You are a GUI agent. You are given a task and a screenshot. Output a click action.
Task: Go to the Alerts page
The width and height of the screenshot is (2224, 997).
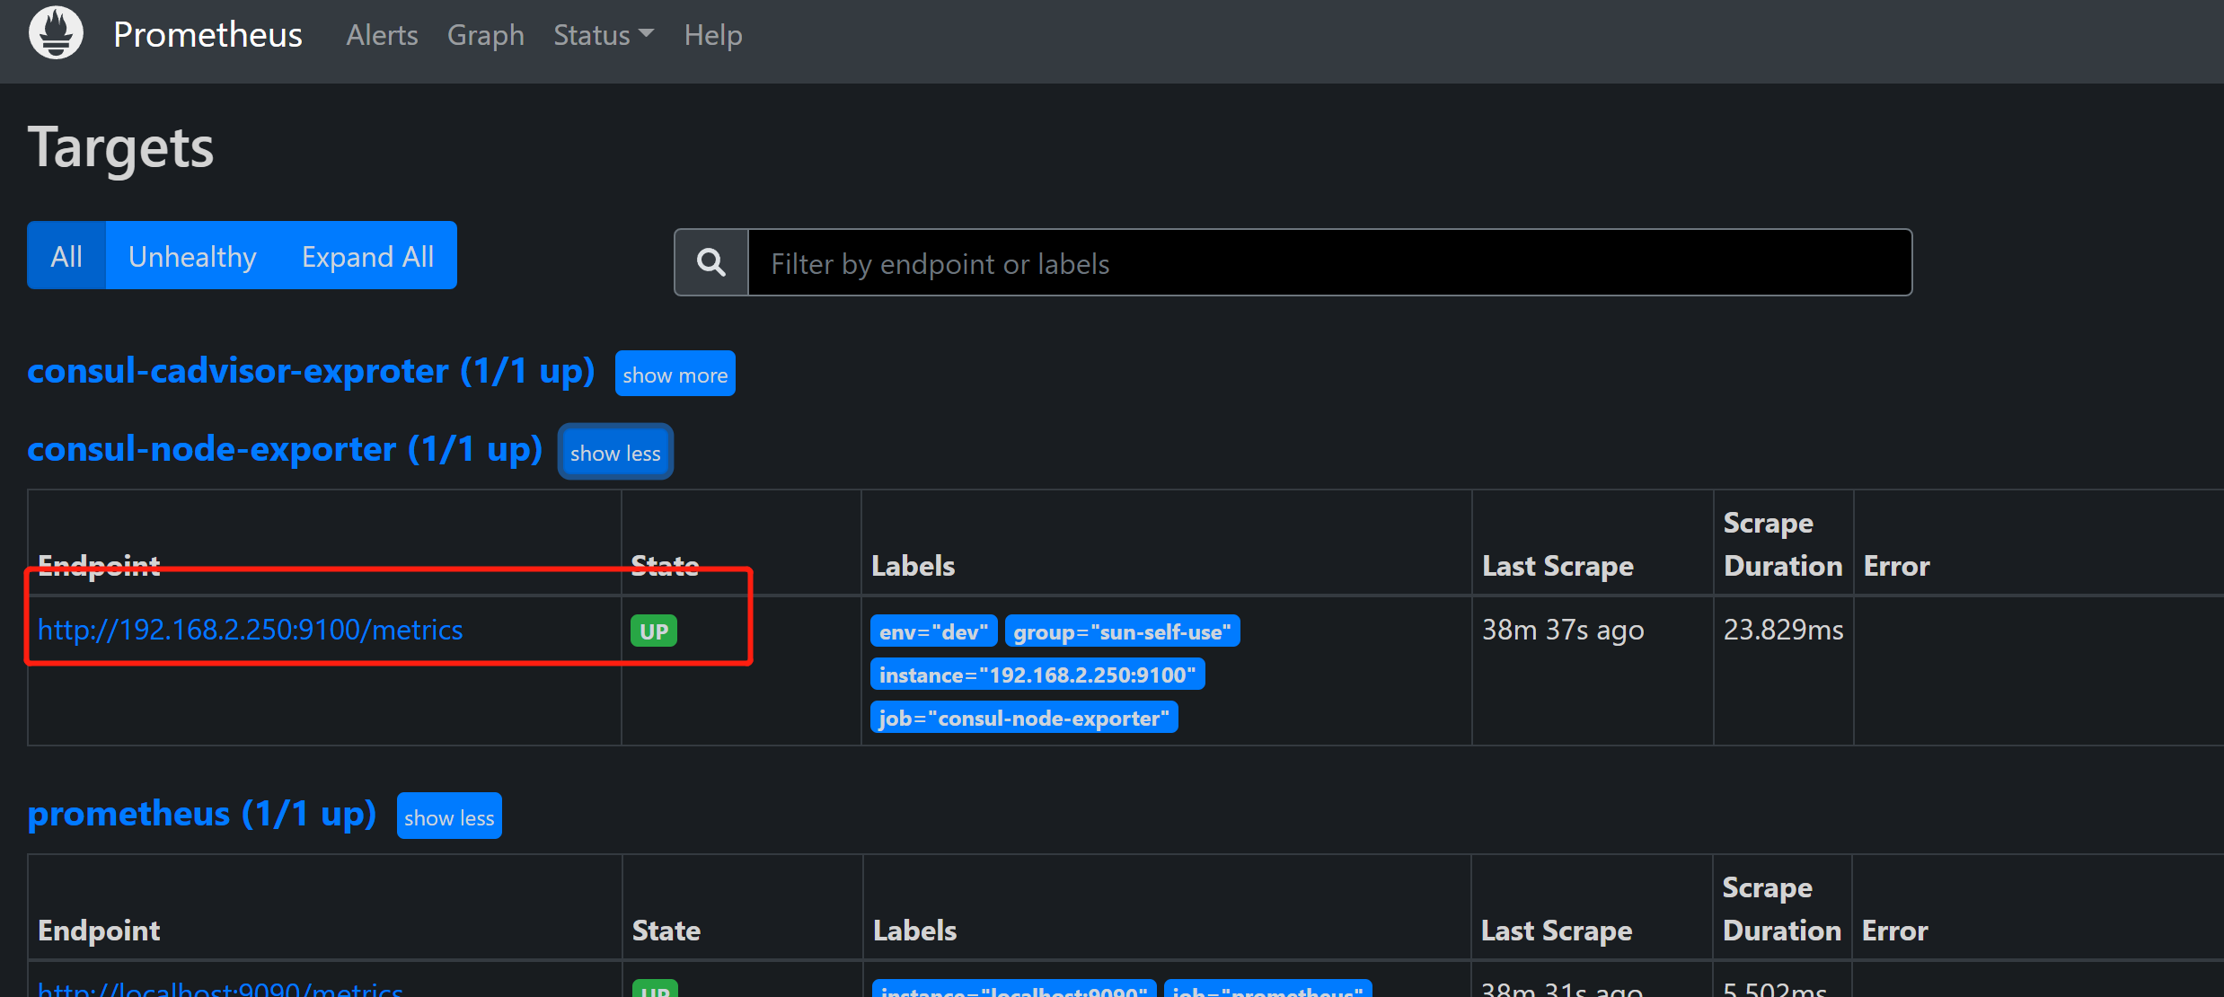click(382, 35)
